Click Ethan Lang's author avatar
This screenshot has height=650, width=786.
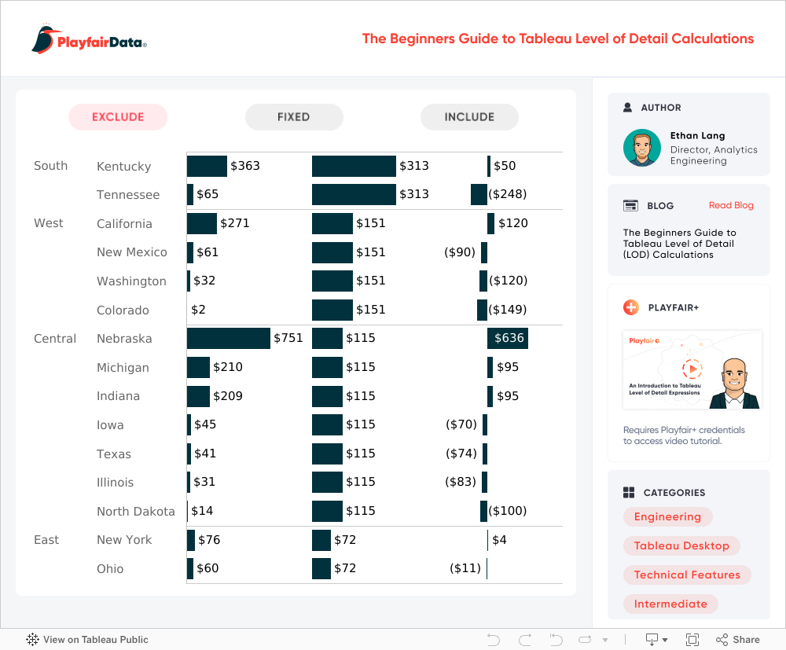[x=642, y=148]
